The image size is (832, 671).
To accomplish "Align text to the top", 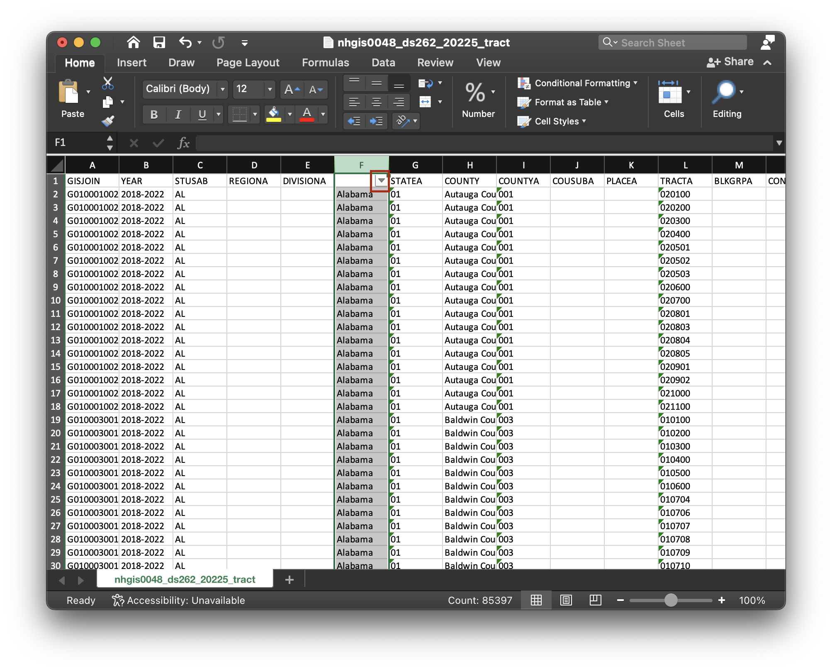I will pyautogui.click(x=354, y=83).
